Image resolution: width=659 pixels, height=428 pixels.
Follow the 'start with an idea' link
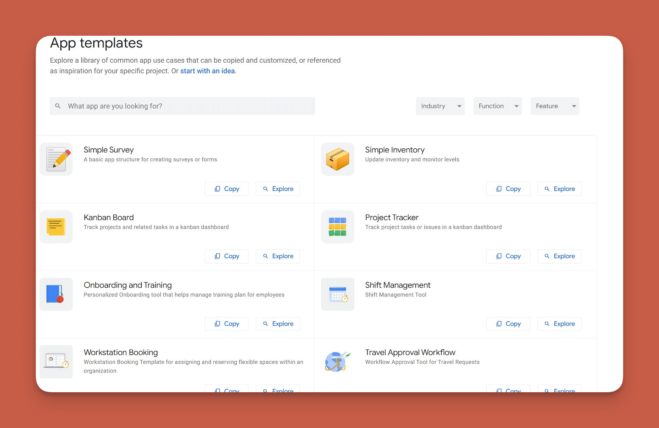click(207, 71)
